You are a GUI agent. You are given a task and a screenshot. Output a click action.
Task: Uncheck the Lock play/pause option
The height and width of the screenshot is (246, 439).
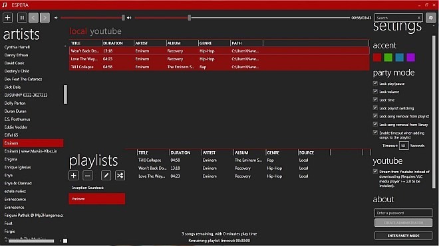375,83
